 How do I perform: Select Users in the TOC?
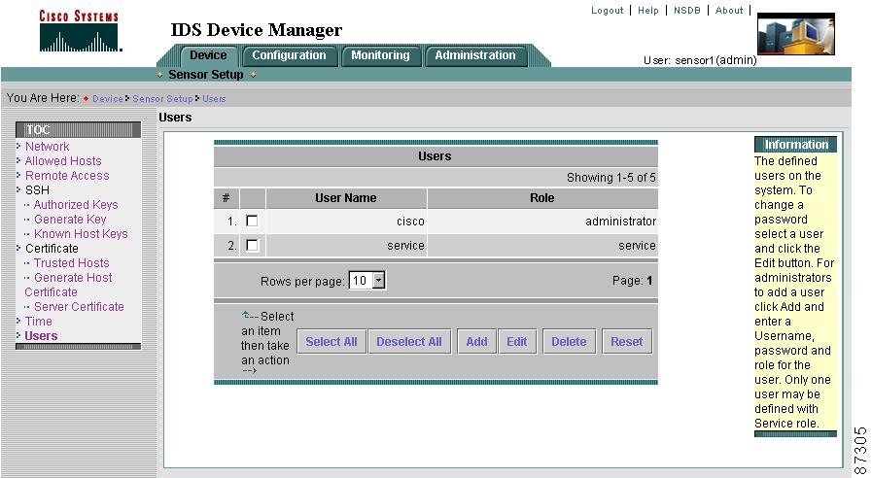coord(41,336)
